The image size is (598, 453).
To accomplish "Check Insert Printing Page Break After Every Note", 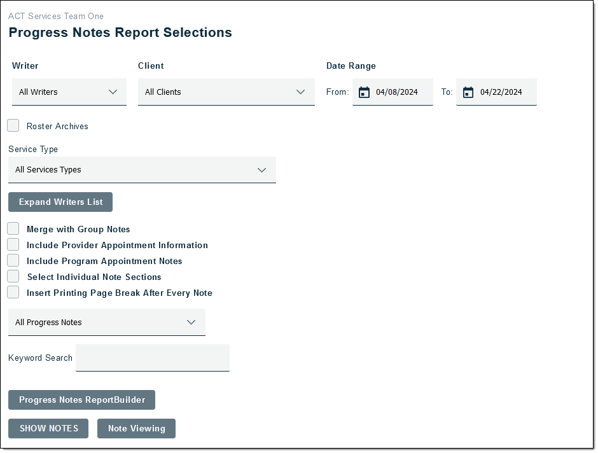I will pyautogui.click(x=13, y=292).
